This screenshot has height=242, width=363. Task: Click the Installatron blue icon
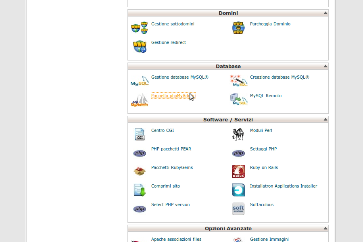point(238,190)
